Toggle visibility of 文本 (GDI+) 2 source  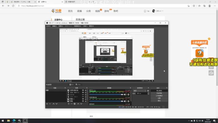tap(83, 92)
